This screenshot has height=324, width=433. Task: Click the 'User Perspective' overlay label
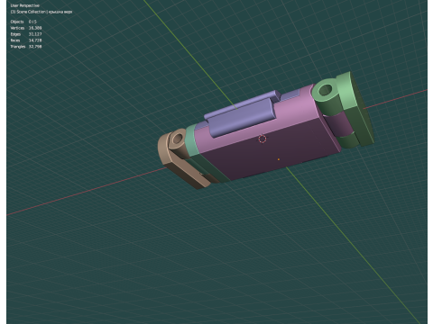24,5
